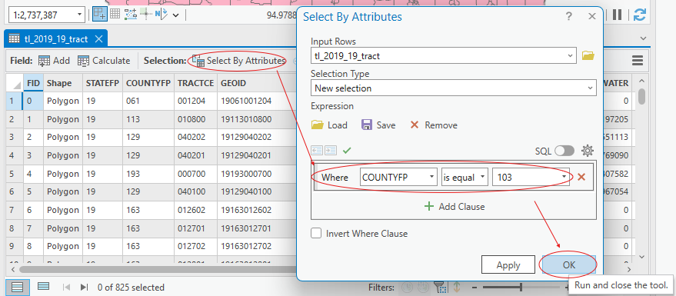Click the Inference crosshair icon
This screenshot has width=676, height=296.
tap(146, 15)
